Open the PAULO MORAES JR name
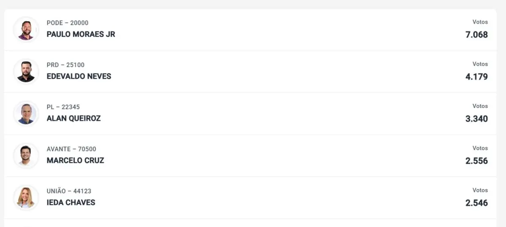The height and width of the screenshot is (227, 506). (81, 34)
